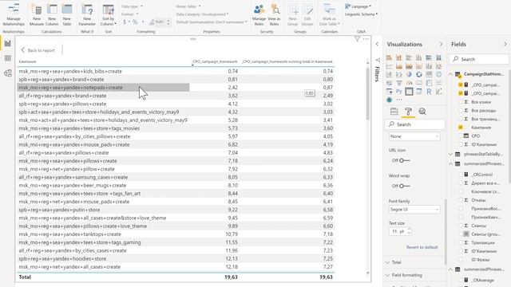511x287 pixels.
Task: Select the globe ArcGIS map visual
Action: 389,100
